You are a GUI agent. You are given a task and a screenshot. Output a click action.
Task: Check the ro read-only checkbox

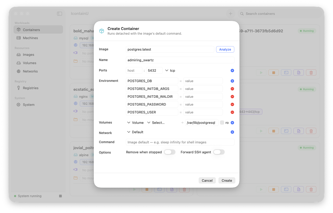[222, 123]
